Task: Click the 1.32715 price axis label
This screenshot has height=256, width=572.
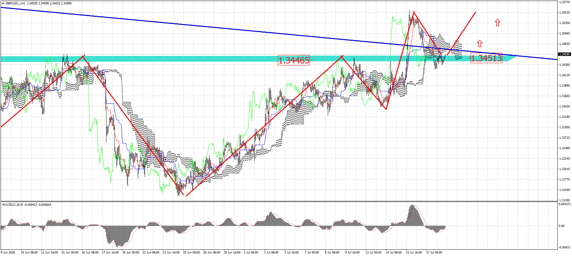Action: [565, 138]
